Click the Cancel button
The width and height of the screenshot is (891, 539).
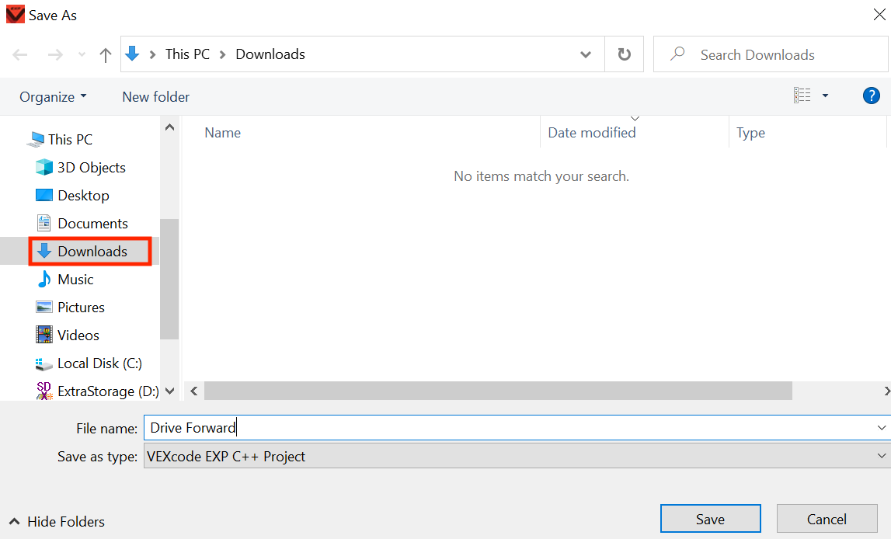[x=827, y=519]
